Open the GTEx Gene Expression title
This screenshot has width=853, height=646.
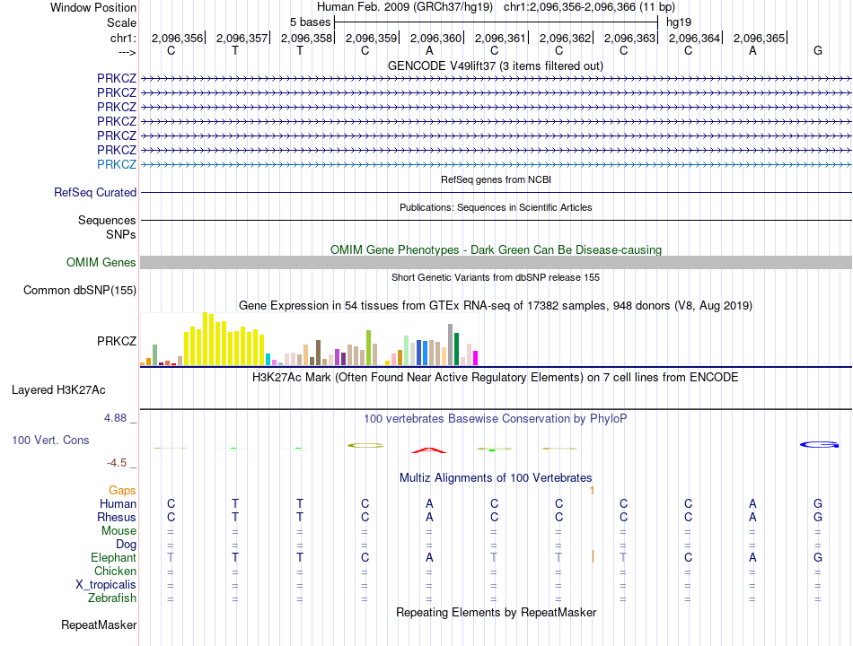[496, 306]
